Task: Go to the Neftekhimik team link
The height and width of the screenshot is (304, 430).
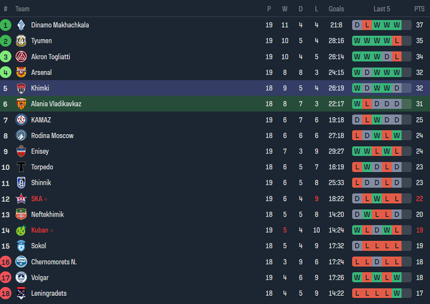Action: [47, 214]
